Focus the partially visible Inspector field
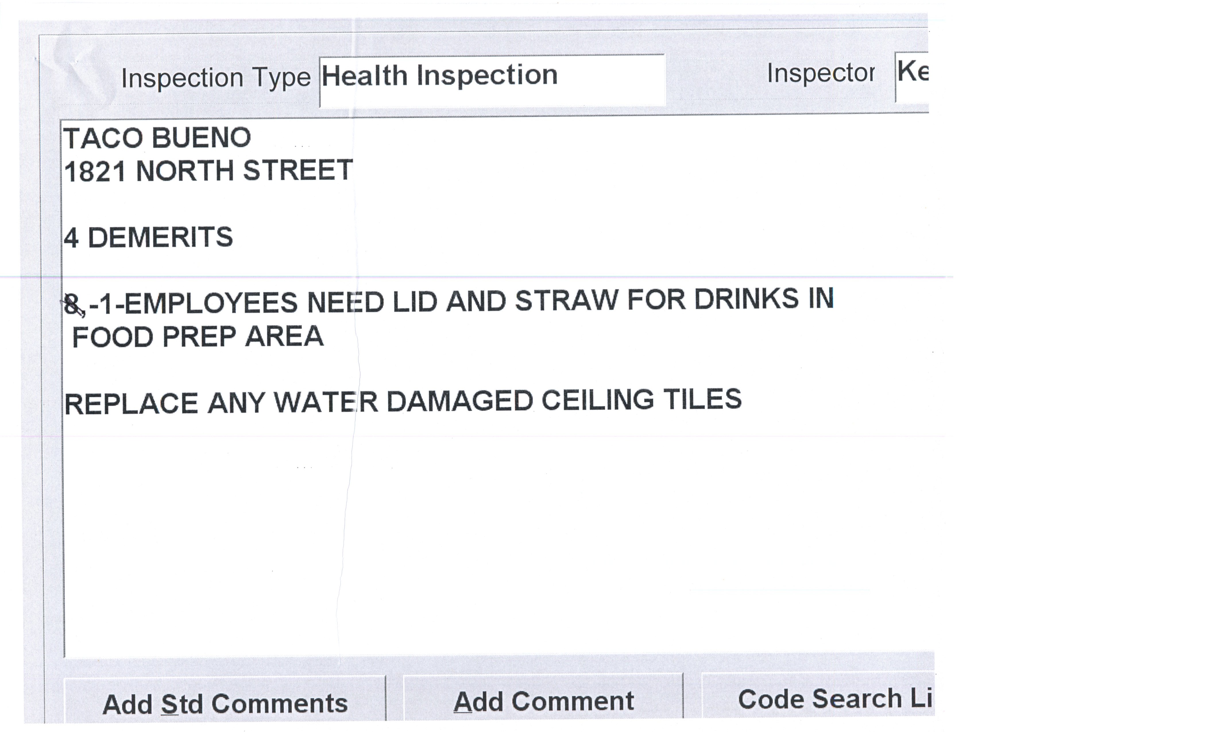 point(911,76)
